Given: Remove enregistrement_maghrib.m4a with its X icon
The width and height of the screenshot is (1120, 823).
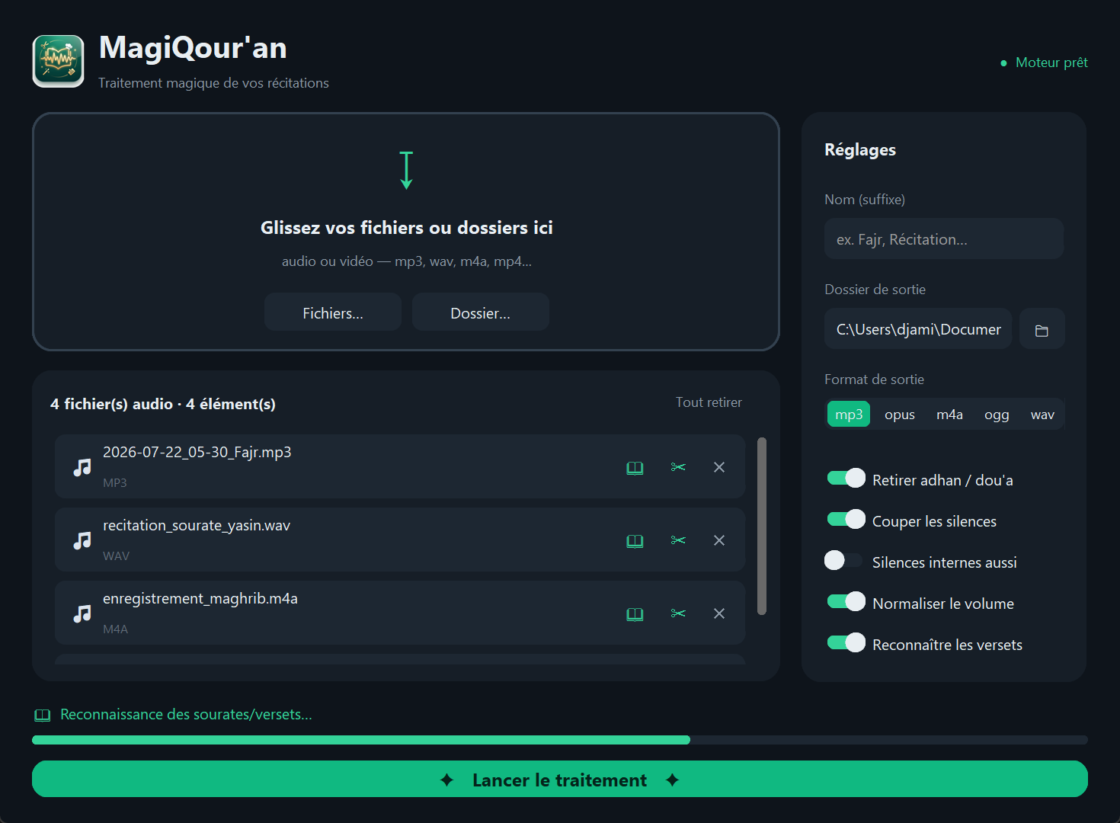Looking at the screenshot, I should (x=719, y=613).
